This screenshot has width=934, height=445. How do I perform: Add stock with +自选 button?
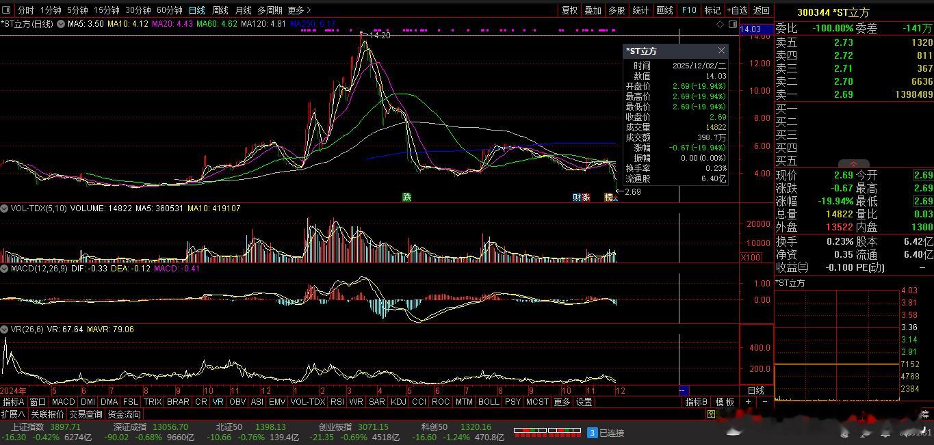click(x=737, y=10)
